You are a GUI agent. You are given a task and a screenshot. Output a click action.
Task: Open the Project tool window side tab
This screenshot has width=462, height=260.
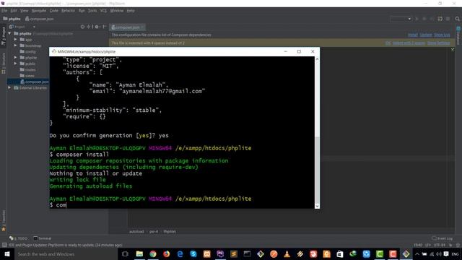(4, 36)
